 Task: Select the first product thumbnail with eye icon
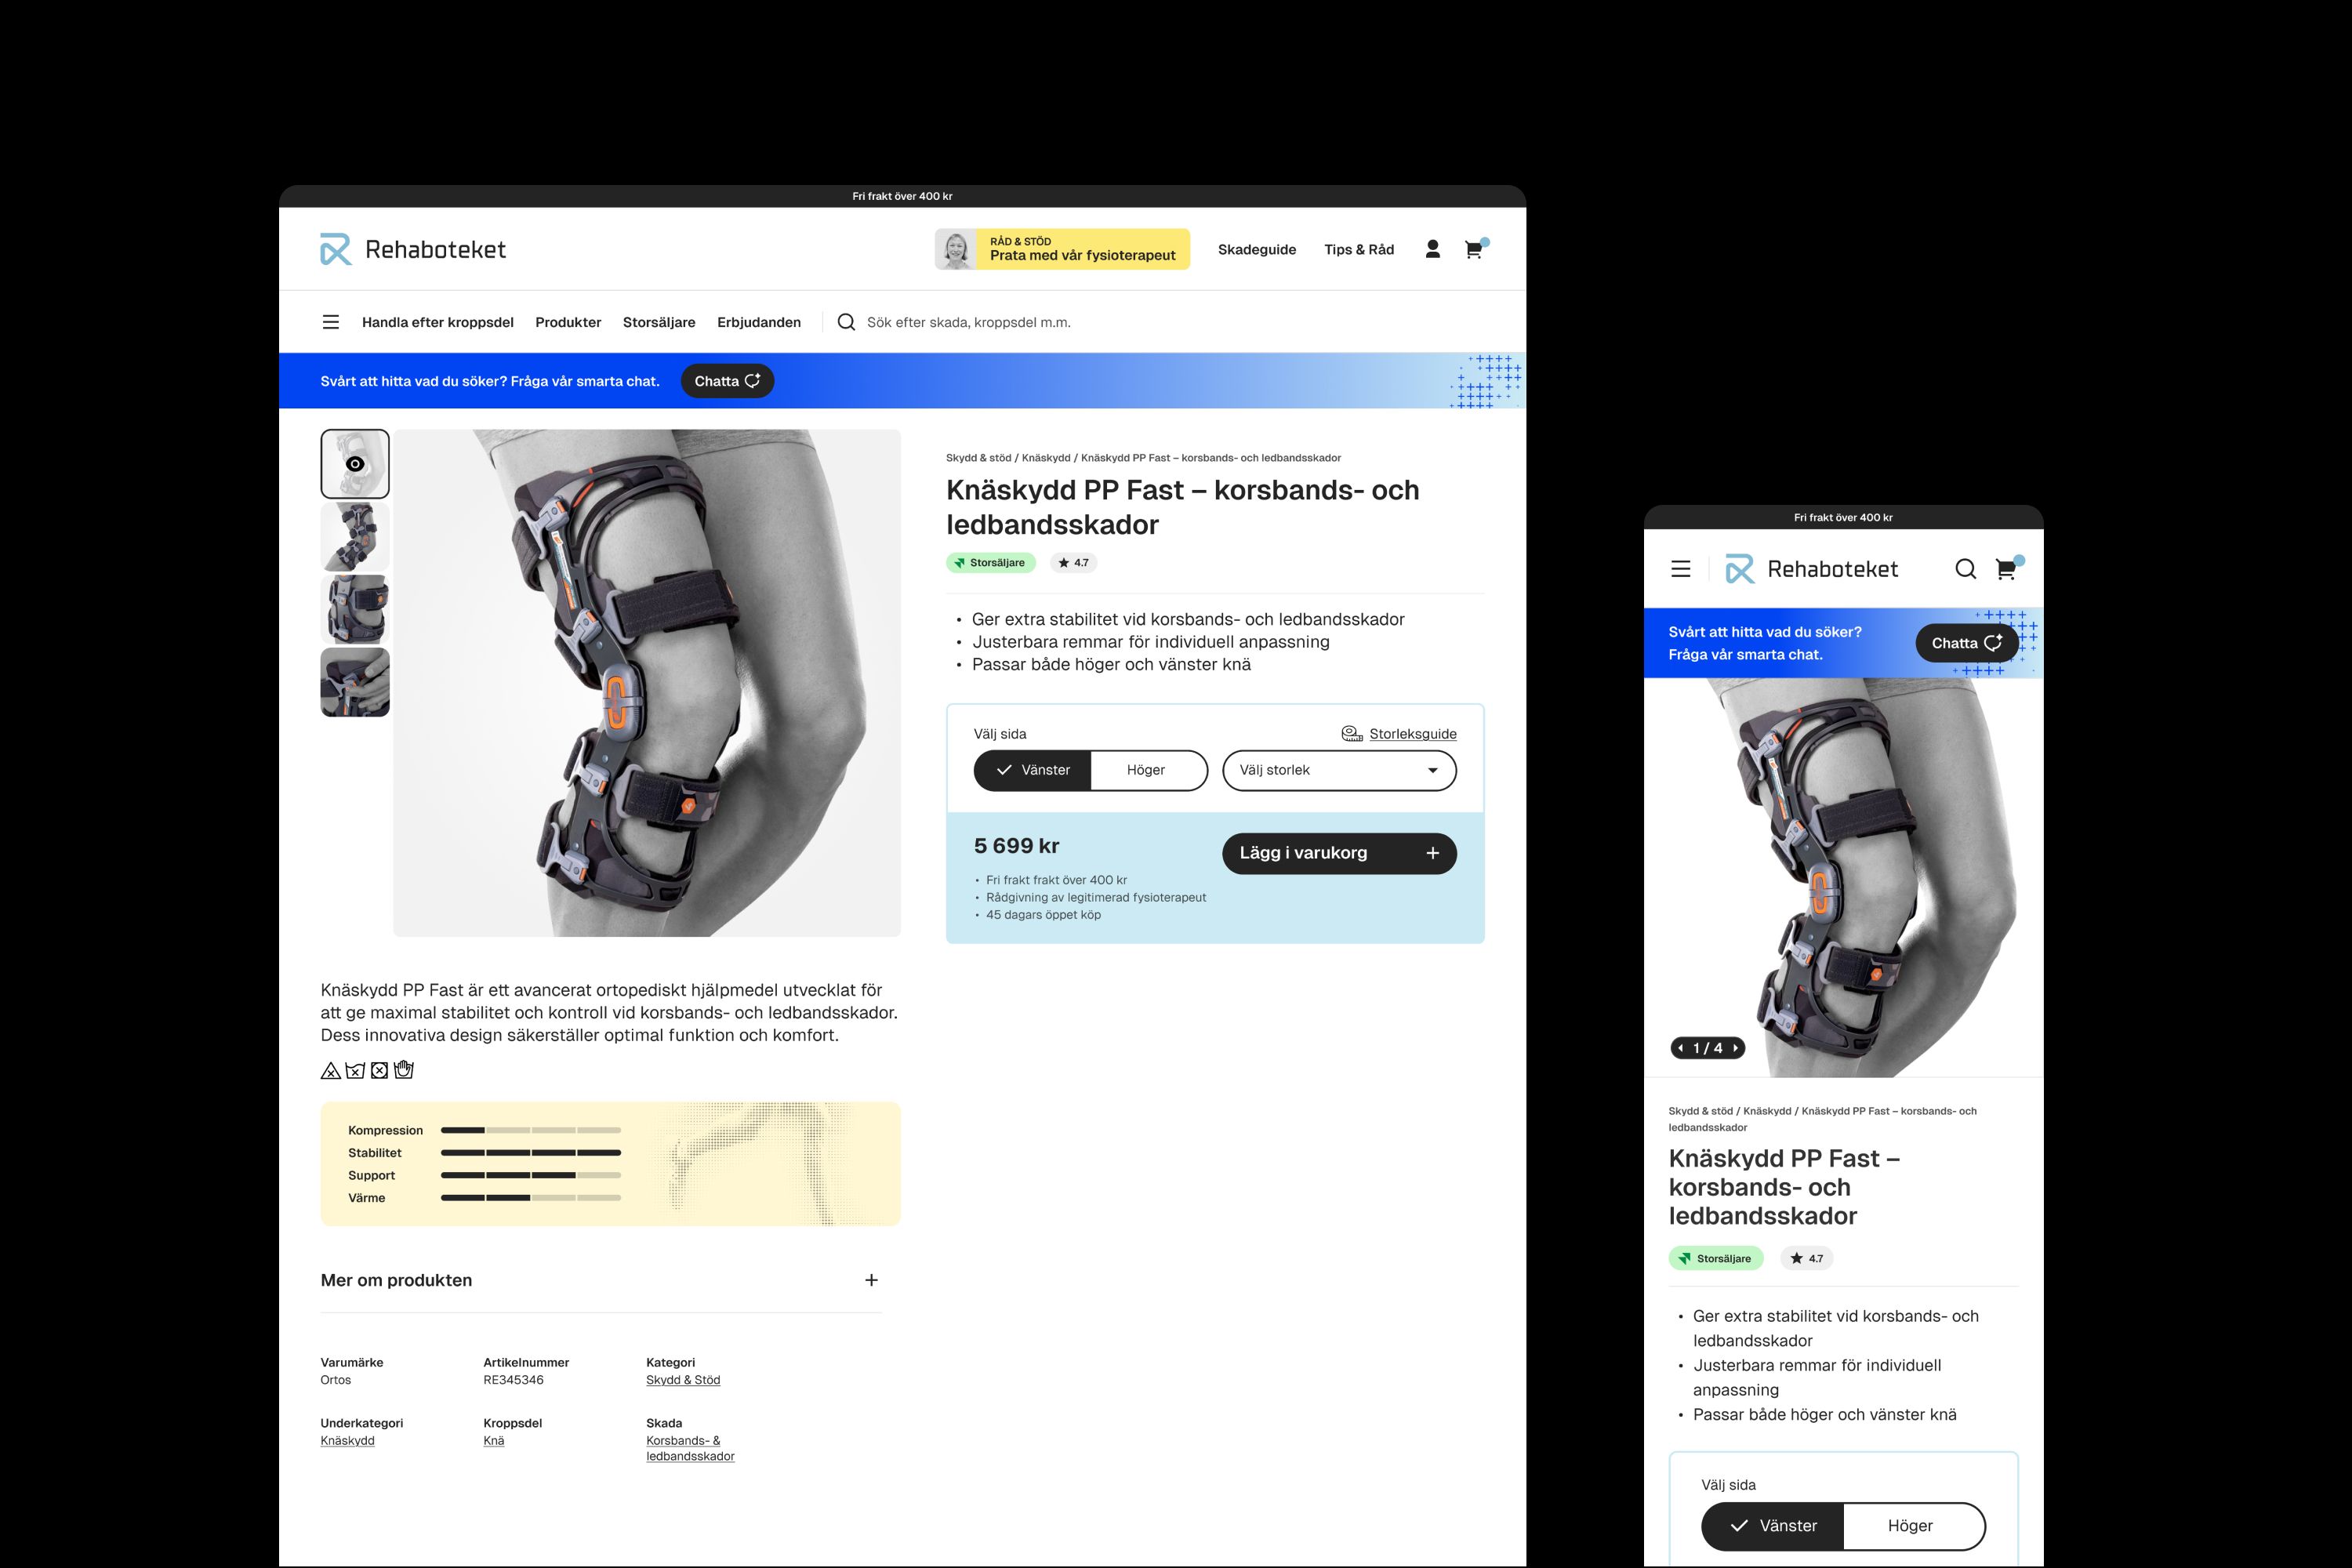[x=355, y=464]
